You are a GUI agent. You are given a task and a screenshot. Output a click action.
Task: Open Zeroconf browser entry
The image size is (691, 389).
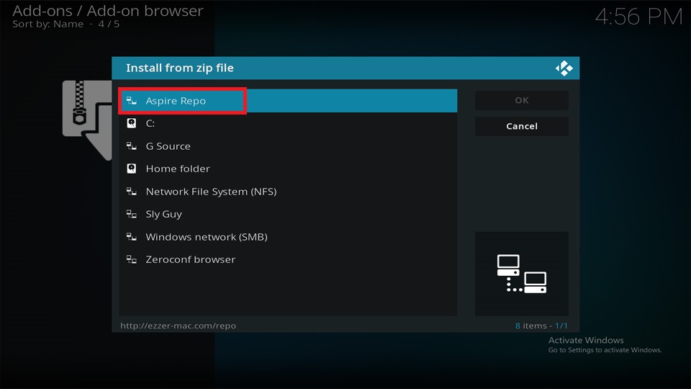tap(288, 259)
